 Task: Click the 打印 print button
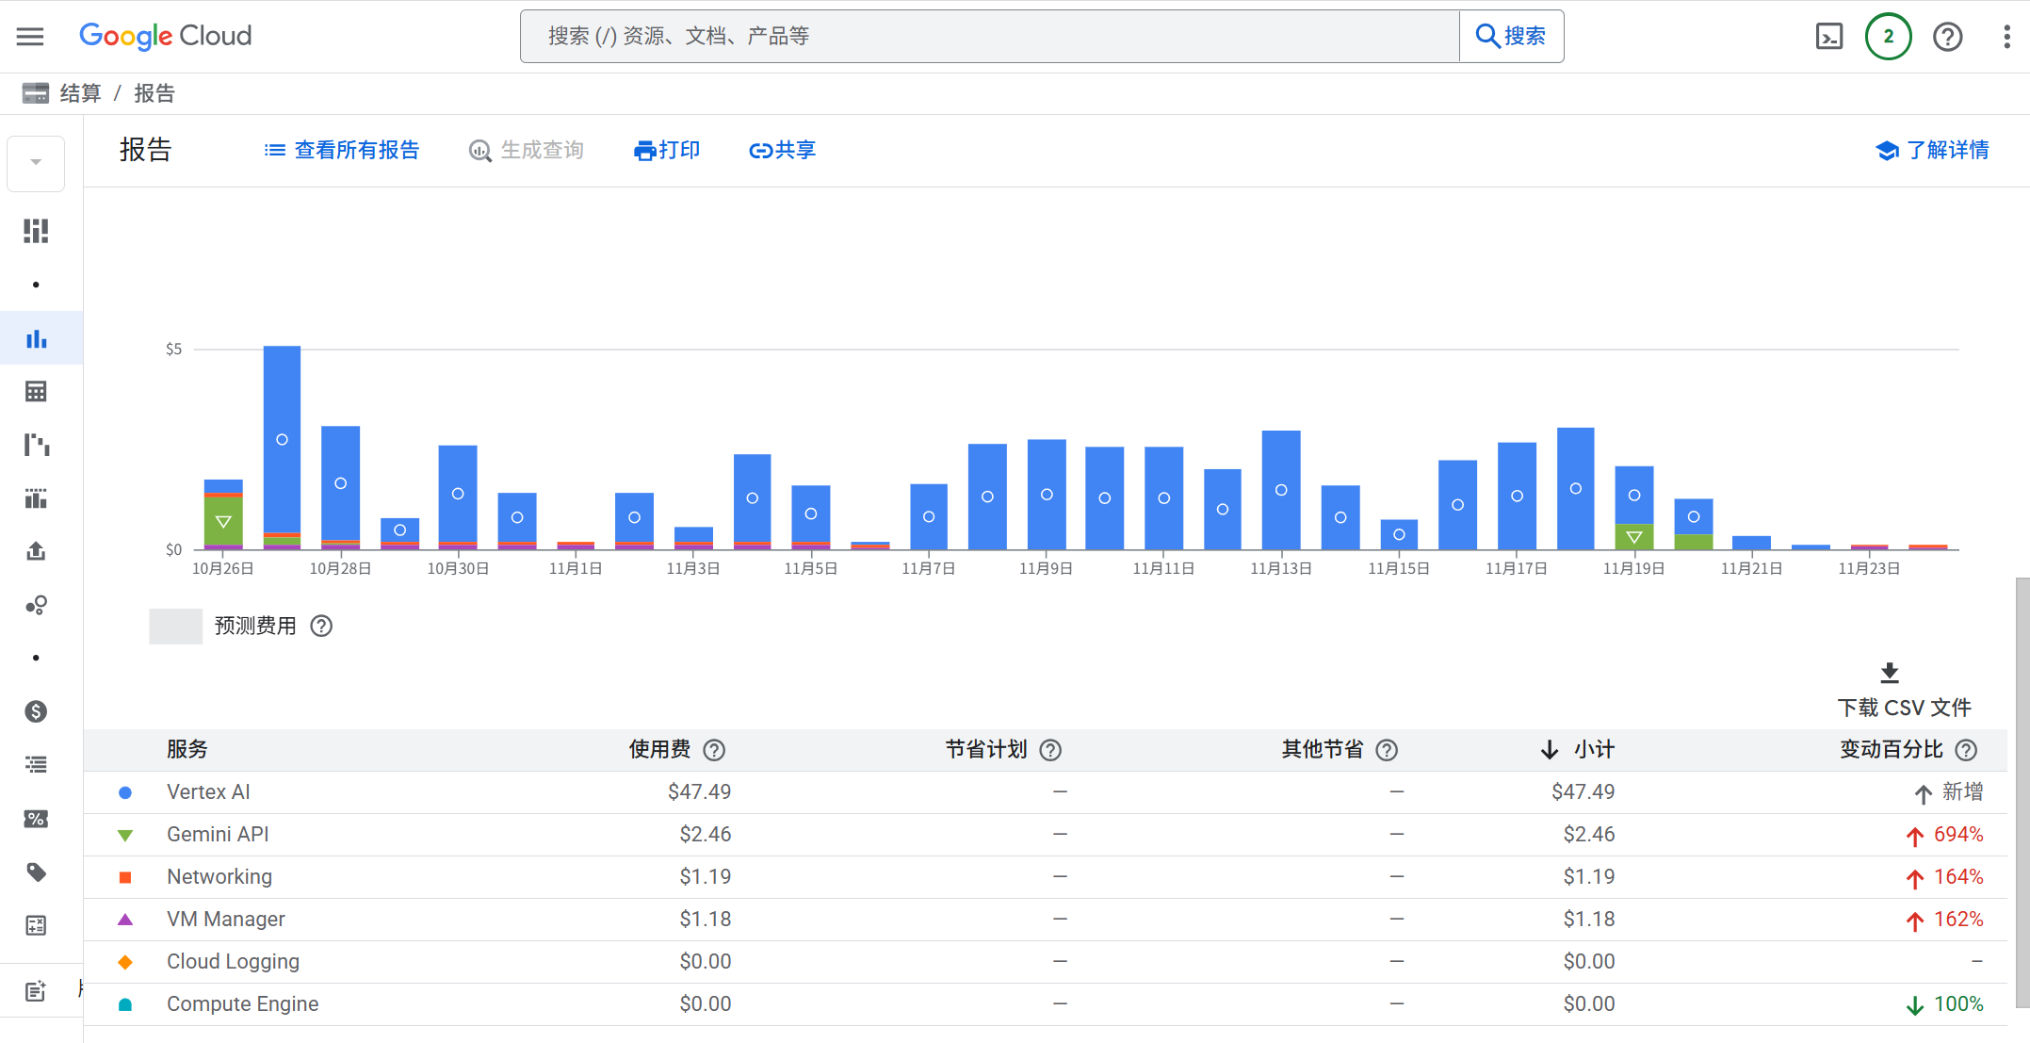[x=667, y=151]
